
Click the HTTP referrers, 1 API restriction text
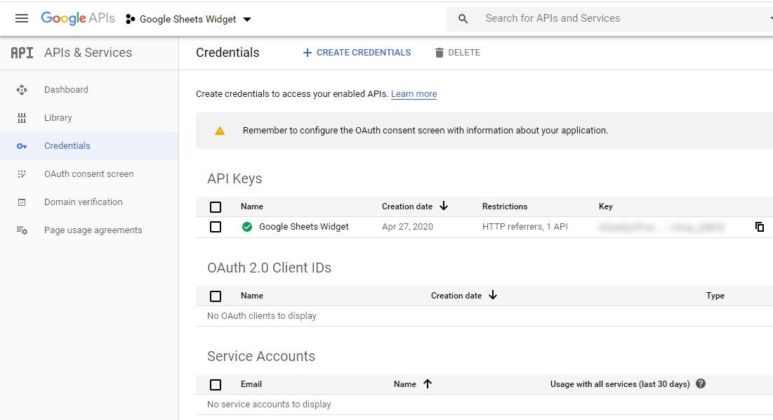click(x=525, y=227)
